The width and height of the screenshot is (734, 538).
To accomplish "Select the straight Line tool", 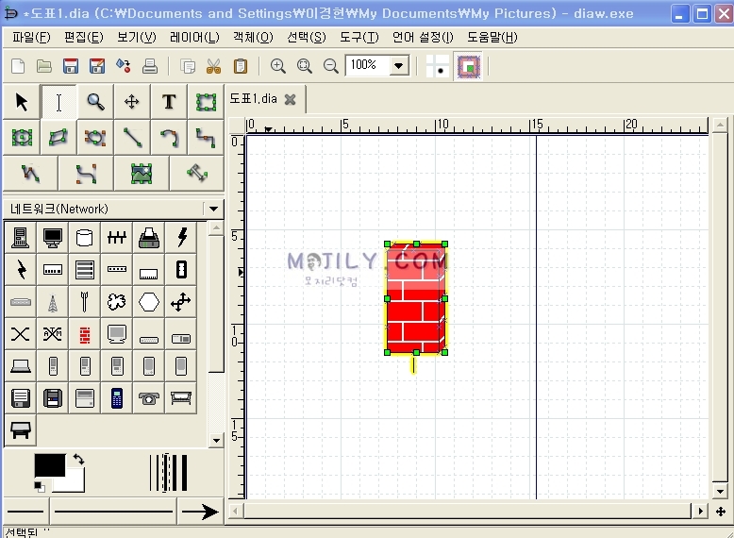I will click(132, 138).
